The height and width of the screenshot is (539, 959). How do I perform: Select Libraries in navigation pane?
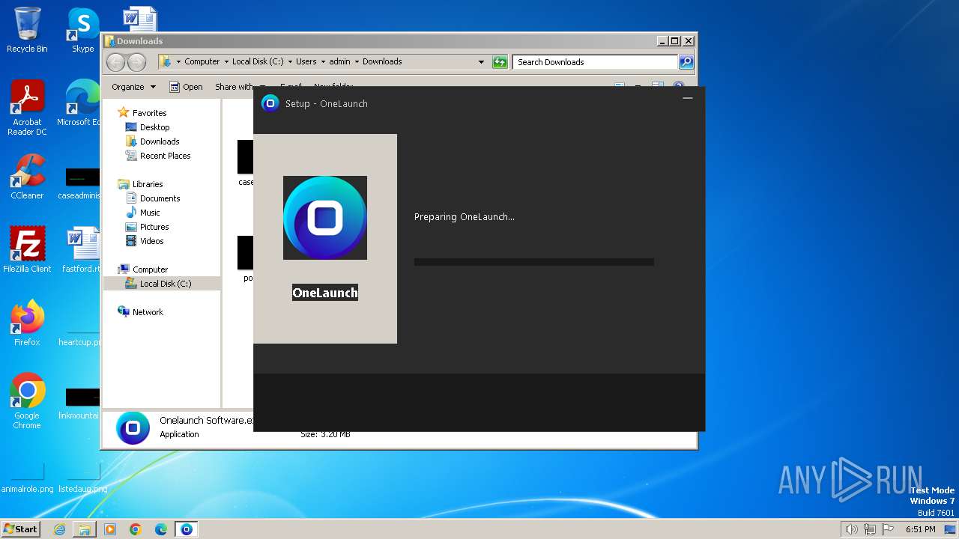(148, 184)
